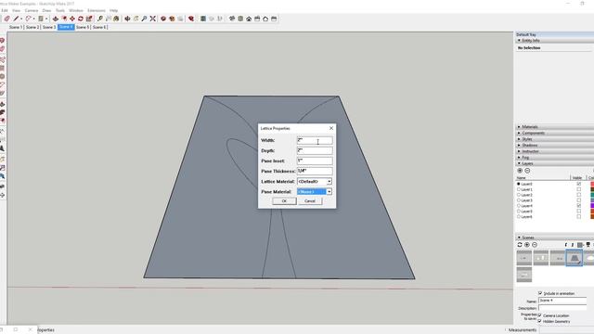Switch to Scene 5 tab
594x334 pixels.
(83, 27)
